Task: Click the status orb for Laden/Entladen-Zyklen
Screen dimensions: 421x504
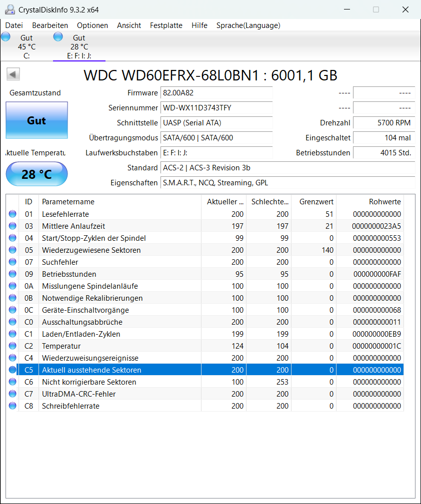Action: (x=12, y=334)
